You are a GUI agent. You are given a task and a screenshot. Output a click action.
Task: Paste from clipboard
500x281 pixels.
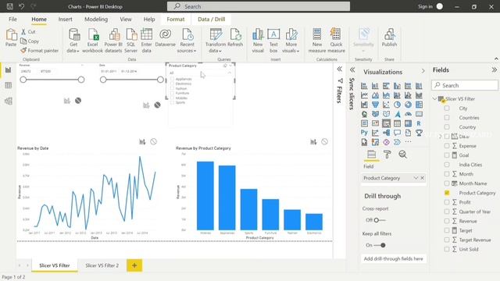[11, 37]
